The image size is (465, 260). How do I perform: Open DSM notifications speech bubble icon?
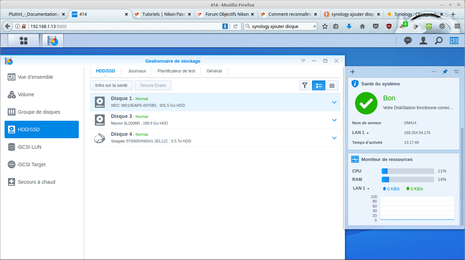pos(408,41)
